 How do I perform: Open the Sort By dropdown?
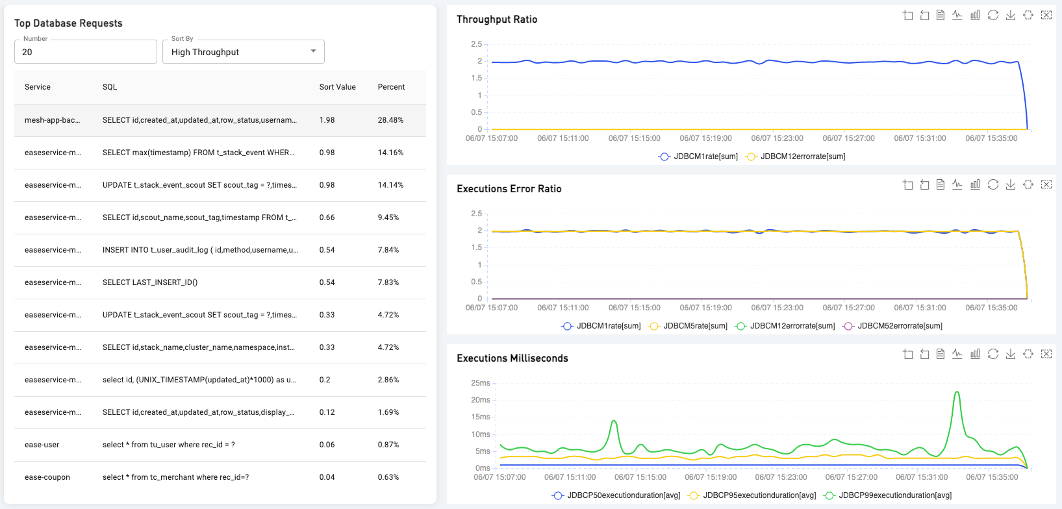point(243,52)
